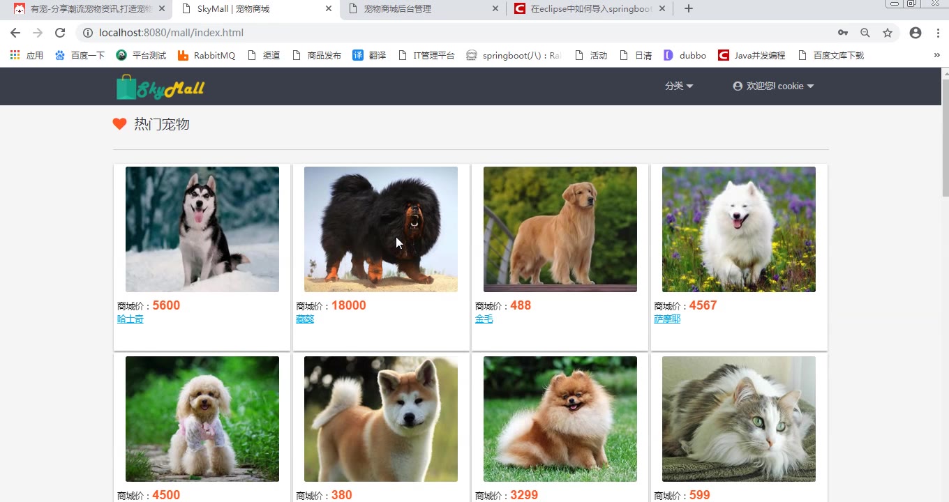This screenshot has width=949, height=502.
Task: Open saved password key icon
Action: pyautogui.click(x=843, y=33)
